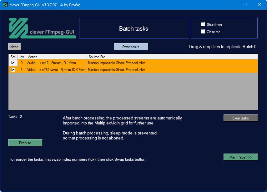Viewport: 267px width, 192px height.
Task: Uncheck the Set box for task 0
Action: click(x=13, y=63)
